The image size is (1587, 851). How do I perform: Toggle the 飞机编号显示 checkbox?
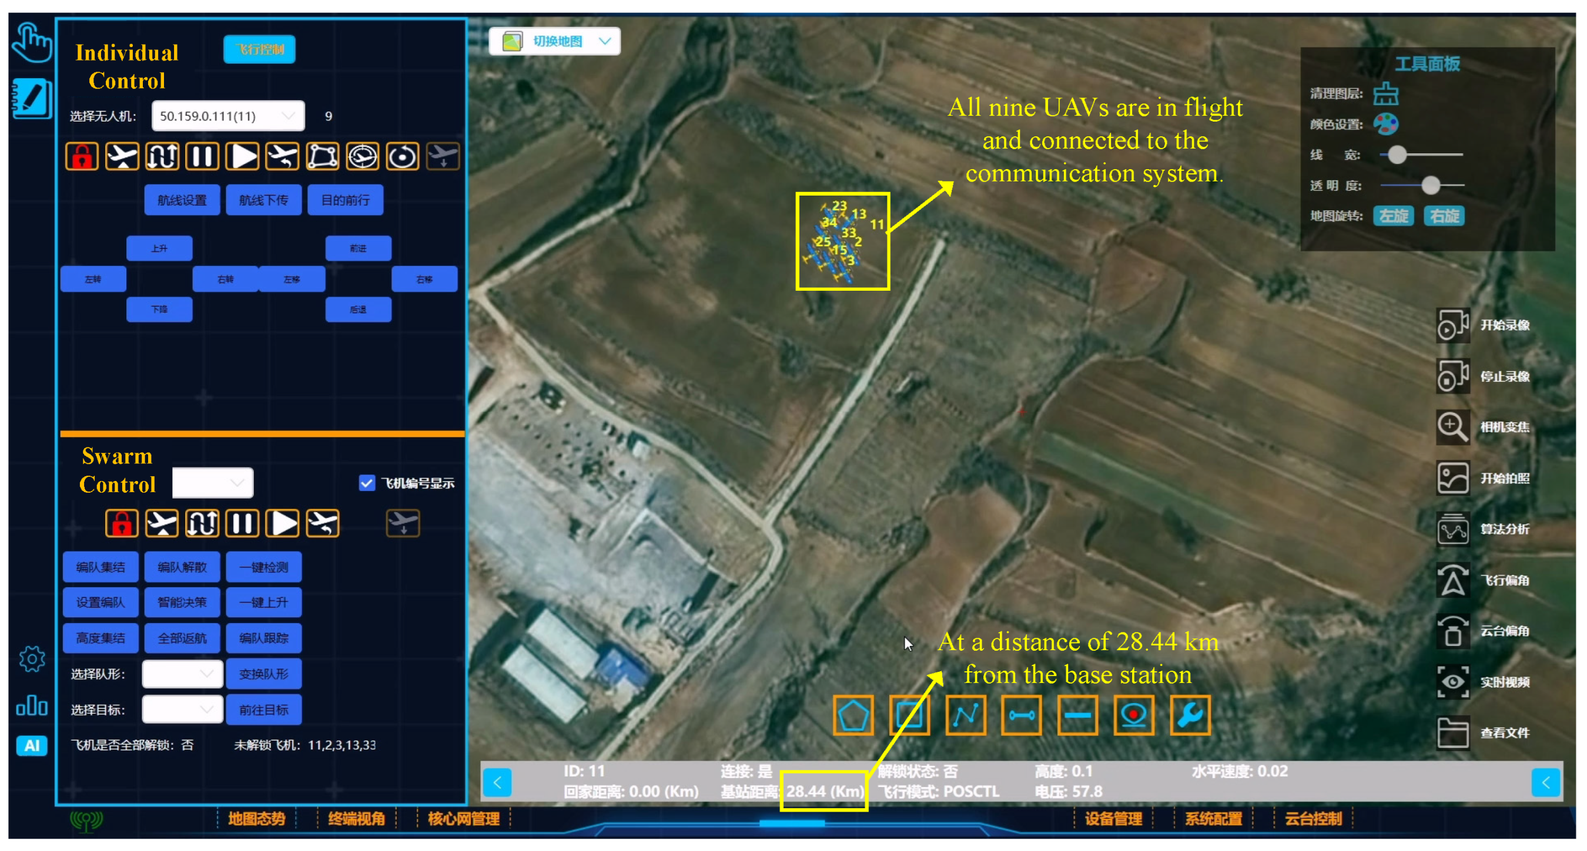[x=367, y=483]
